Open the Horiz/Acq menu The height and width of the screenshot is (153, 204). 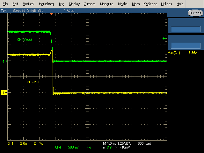click(x=47, y=4)
